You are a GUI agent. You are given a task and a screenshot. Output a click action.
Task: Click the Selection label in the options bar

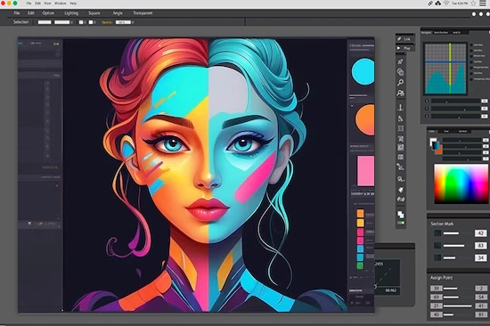pos(21,22)
